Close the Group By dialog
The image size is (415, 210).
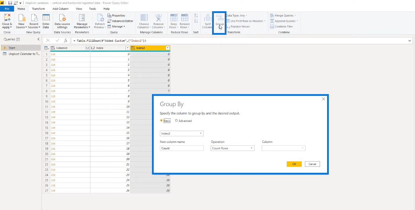(x=324, y=99)
